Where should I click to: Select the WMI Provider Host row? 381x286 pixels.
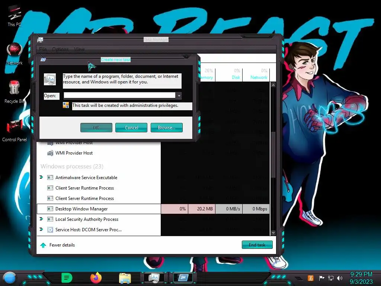[153, 153]
